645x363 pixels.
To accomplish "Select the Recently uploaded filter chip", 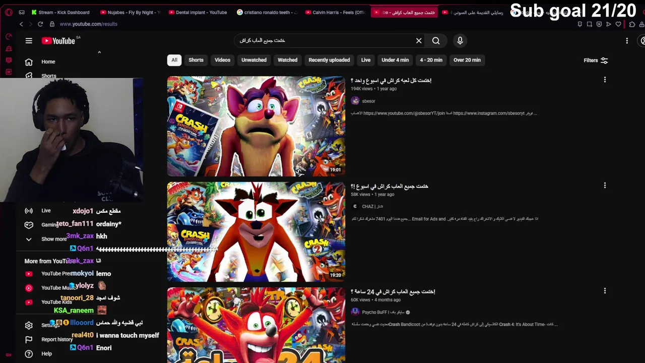I will click(329, 60).
